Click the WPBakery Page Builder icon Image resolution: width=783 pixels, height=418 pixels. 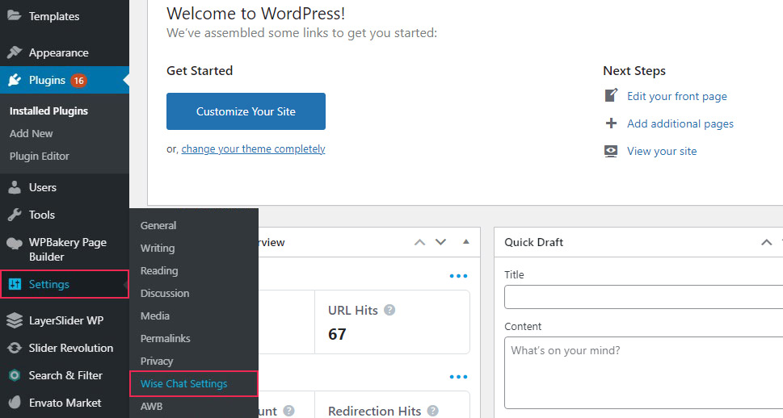(x=15, y=244)
